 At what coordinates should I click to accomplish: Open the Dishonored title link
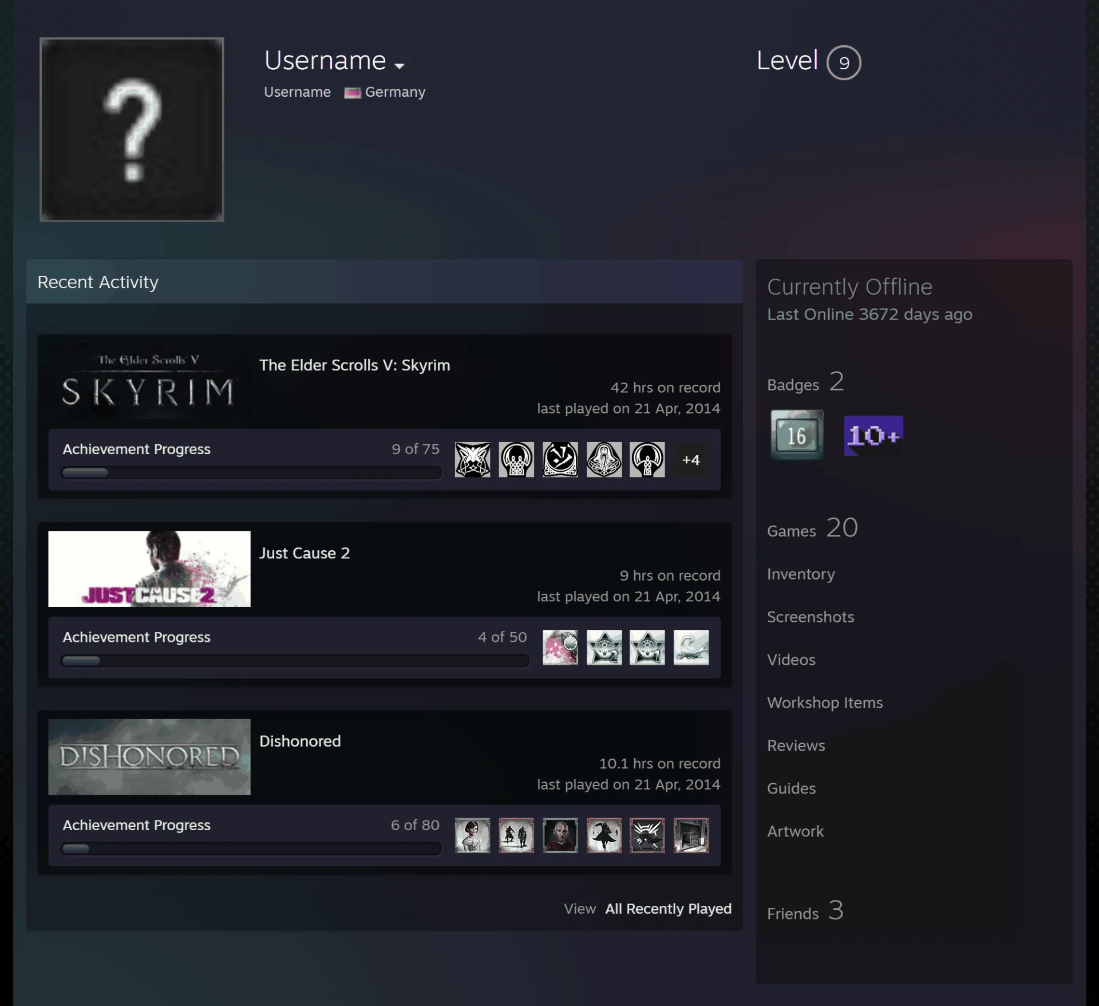pyautogui.click(x=300, y=741)
